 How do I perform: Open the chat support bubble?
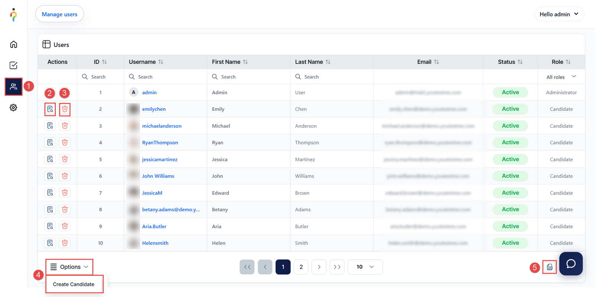[570, 264]
